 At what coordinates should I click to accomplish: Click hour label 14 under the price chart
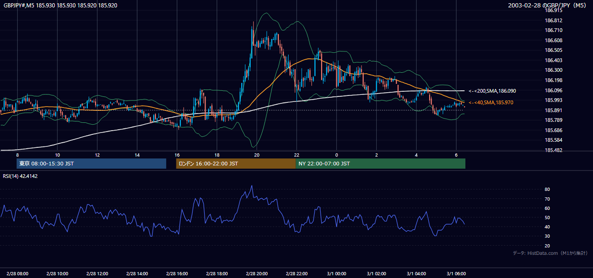coord(137,155)
